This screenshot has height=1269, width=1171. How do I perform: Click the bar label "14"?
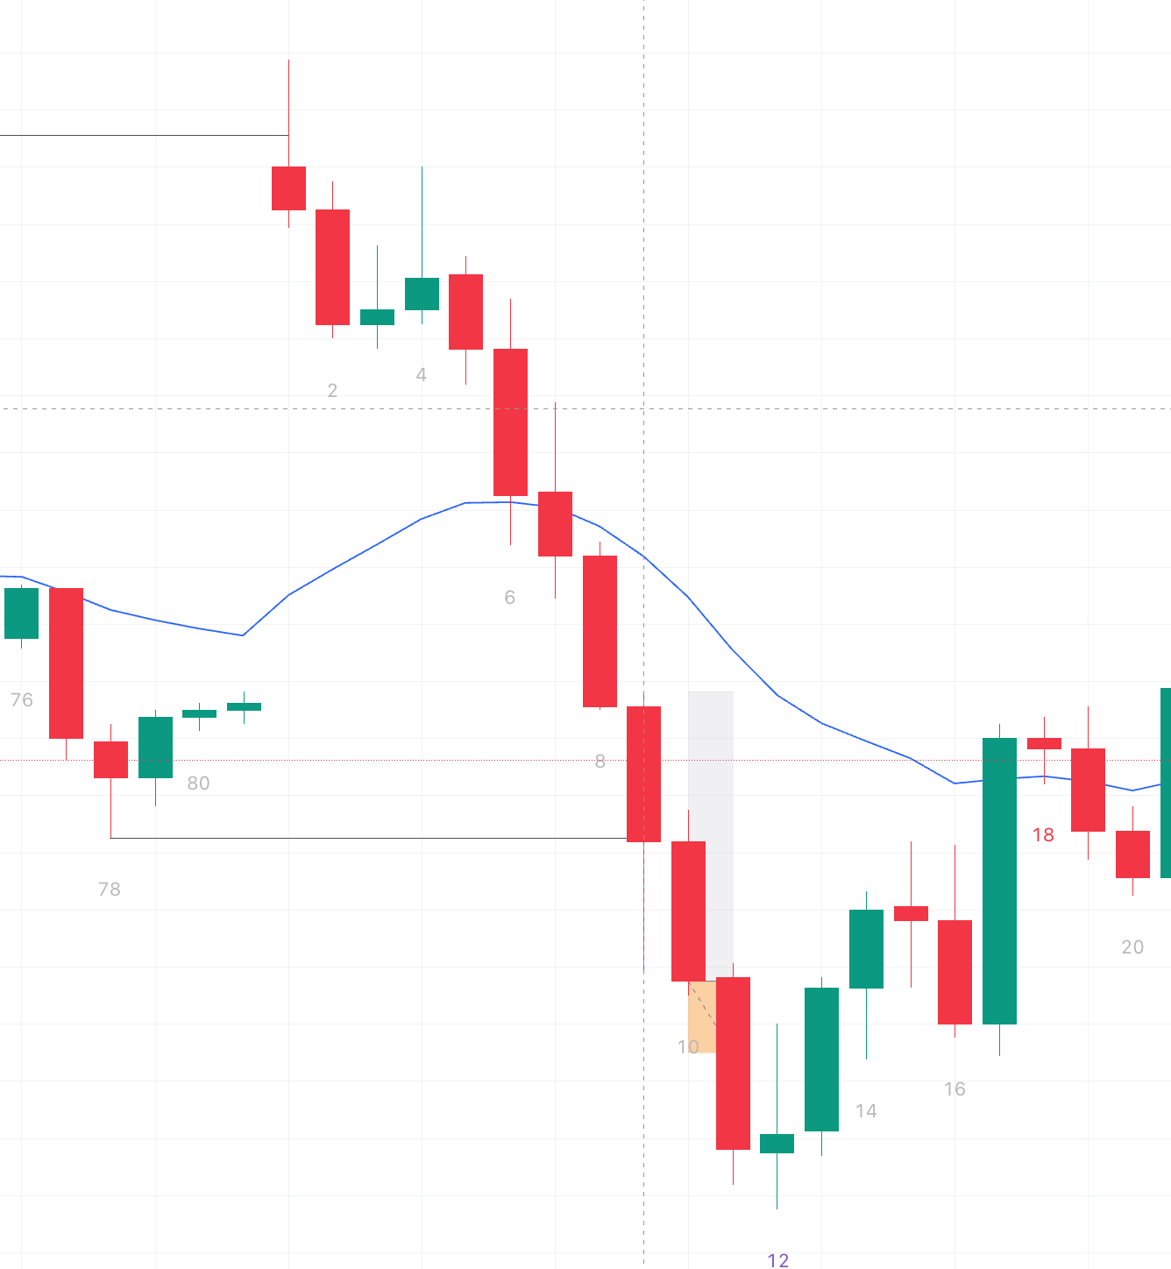tap(866, 1110)
